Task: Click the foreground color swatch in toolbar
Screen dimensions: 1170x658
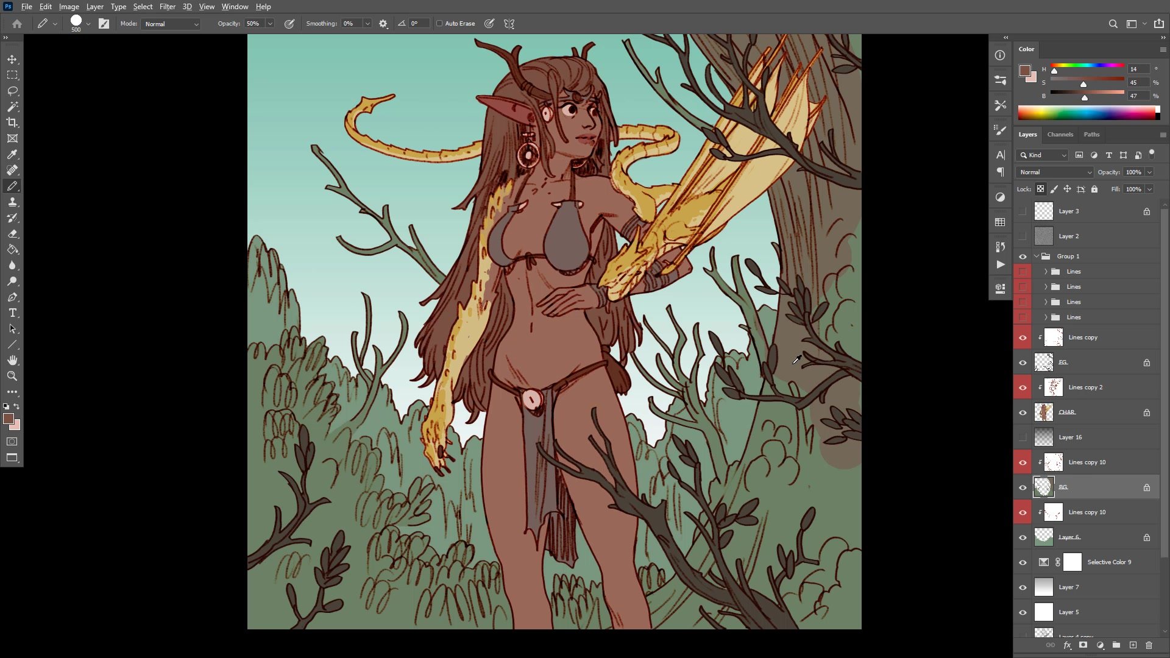Action: (x=8, y=419)
